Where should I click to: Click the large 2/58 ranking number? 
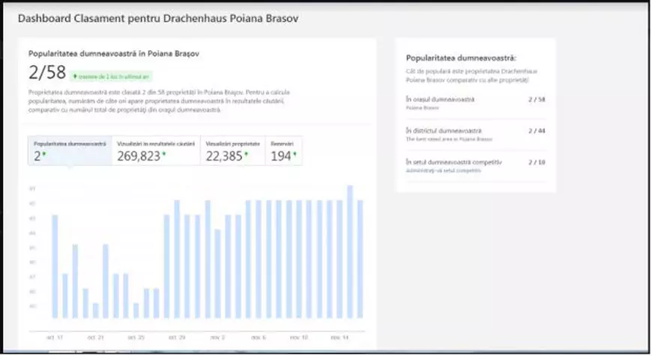coord(46,73)
